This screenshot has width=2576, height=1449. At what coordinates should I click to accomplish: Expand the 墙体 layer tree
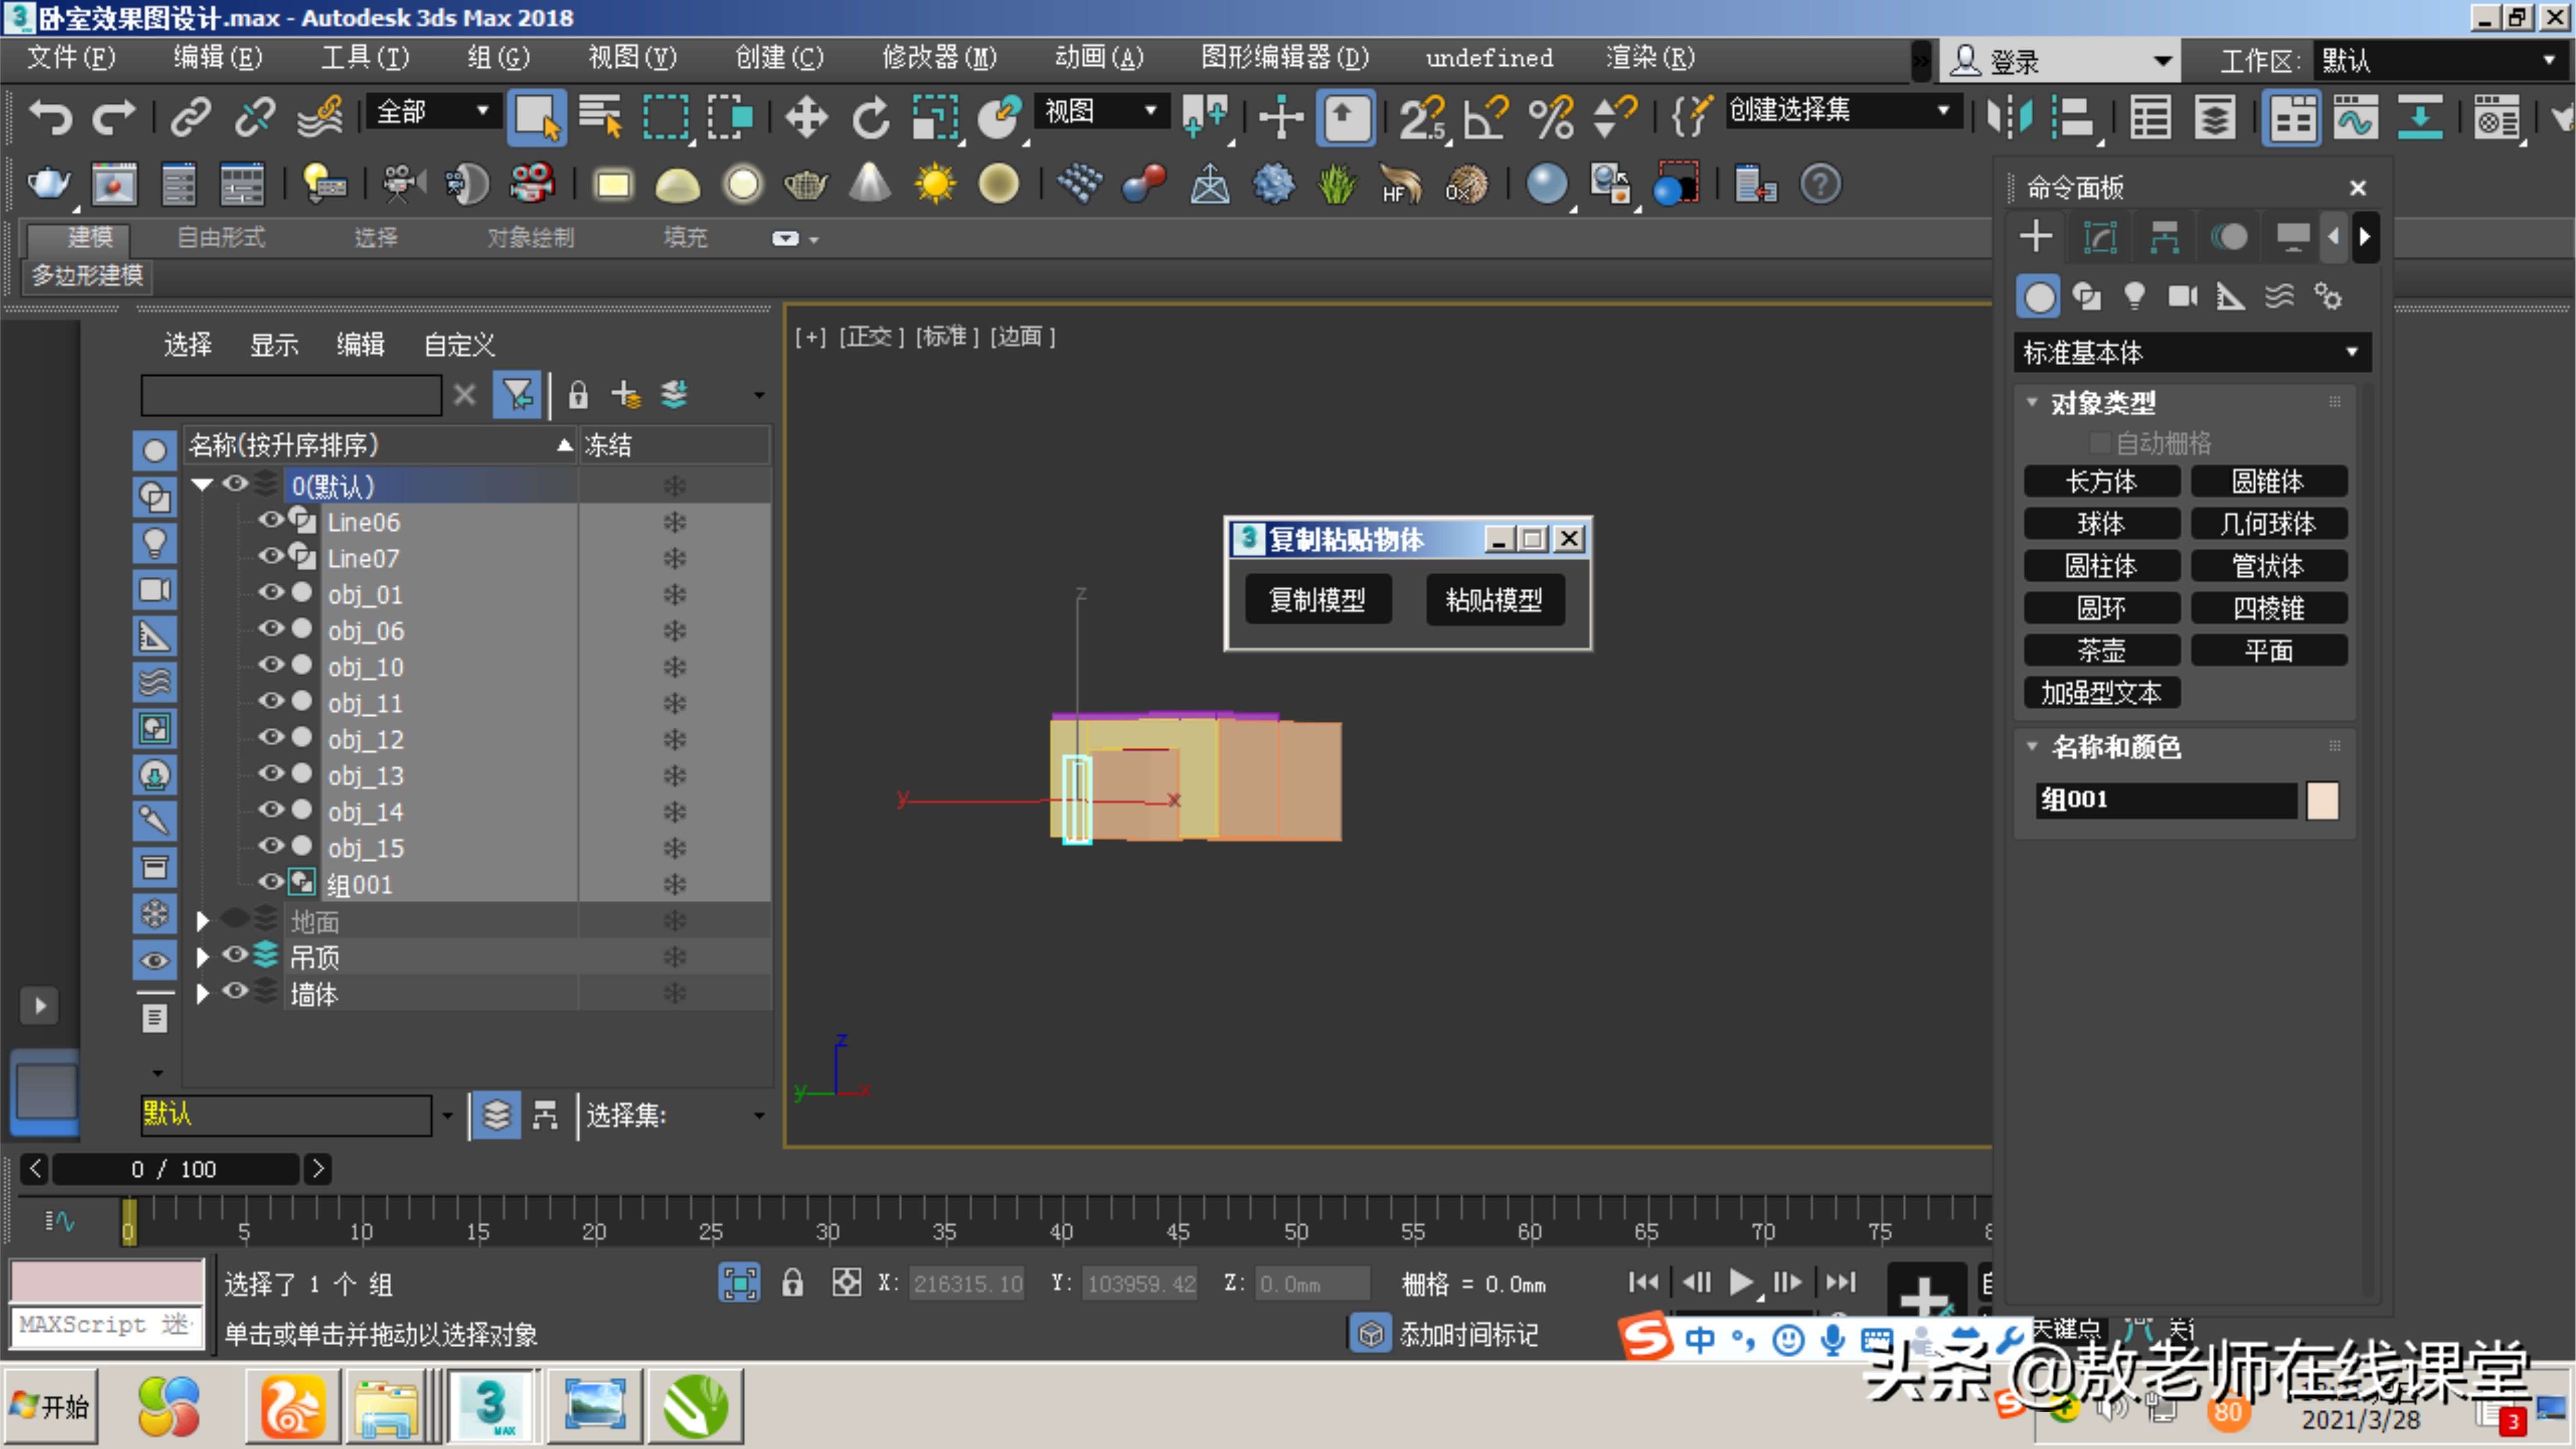click(202, 993)
